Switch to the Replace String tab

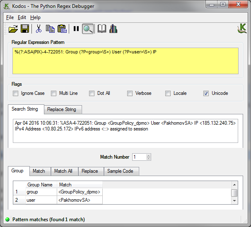(x=62, y=109)
